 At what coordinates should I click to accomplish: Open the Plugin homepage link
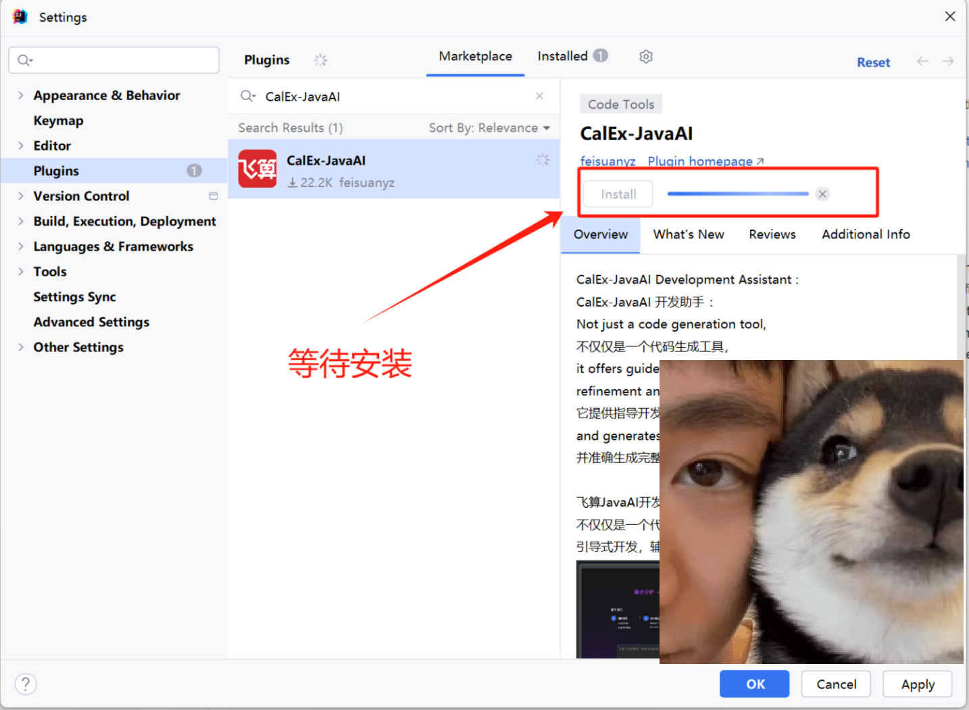click(x=705, y=161)
